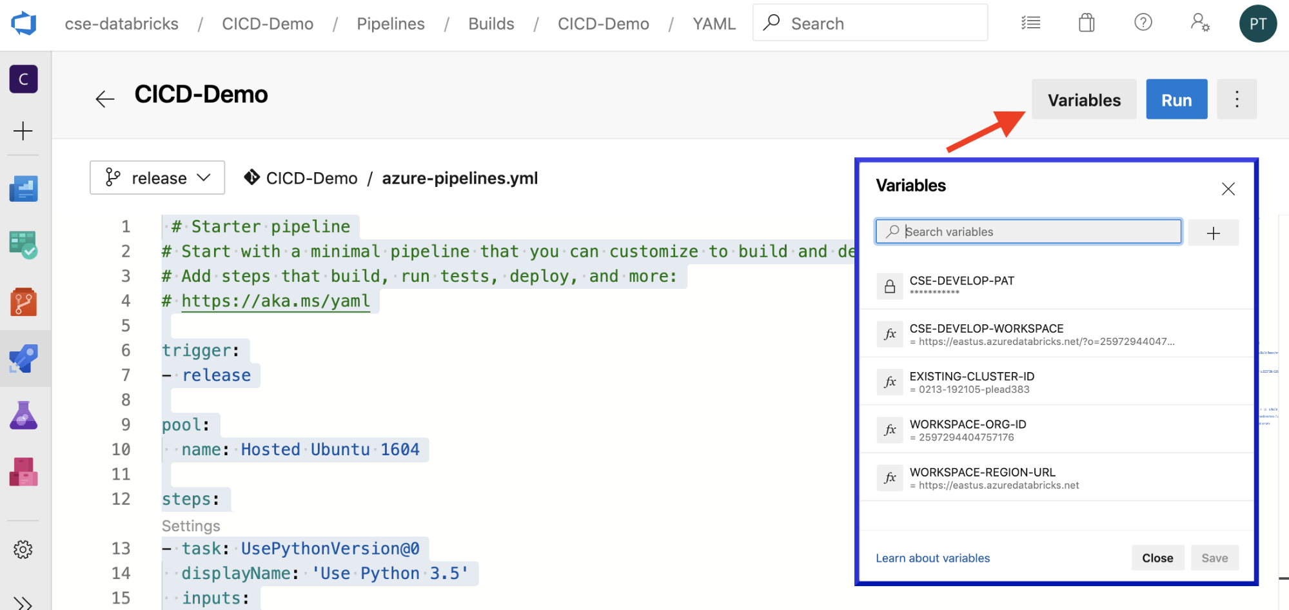Open the Marketplace shopping bag icon

coord(1086,22)
